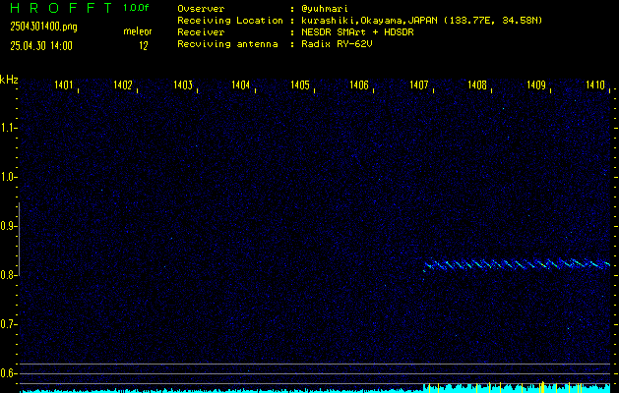This screenshot has height=393, width=619.
Task: Click the filename 2504301400.png
Action: pyautogui.click(x=43, y=27)
